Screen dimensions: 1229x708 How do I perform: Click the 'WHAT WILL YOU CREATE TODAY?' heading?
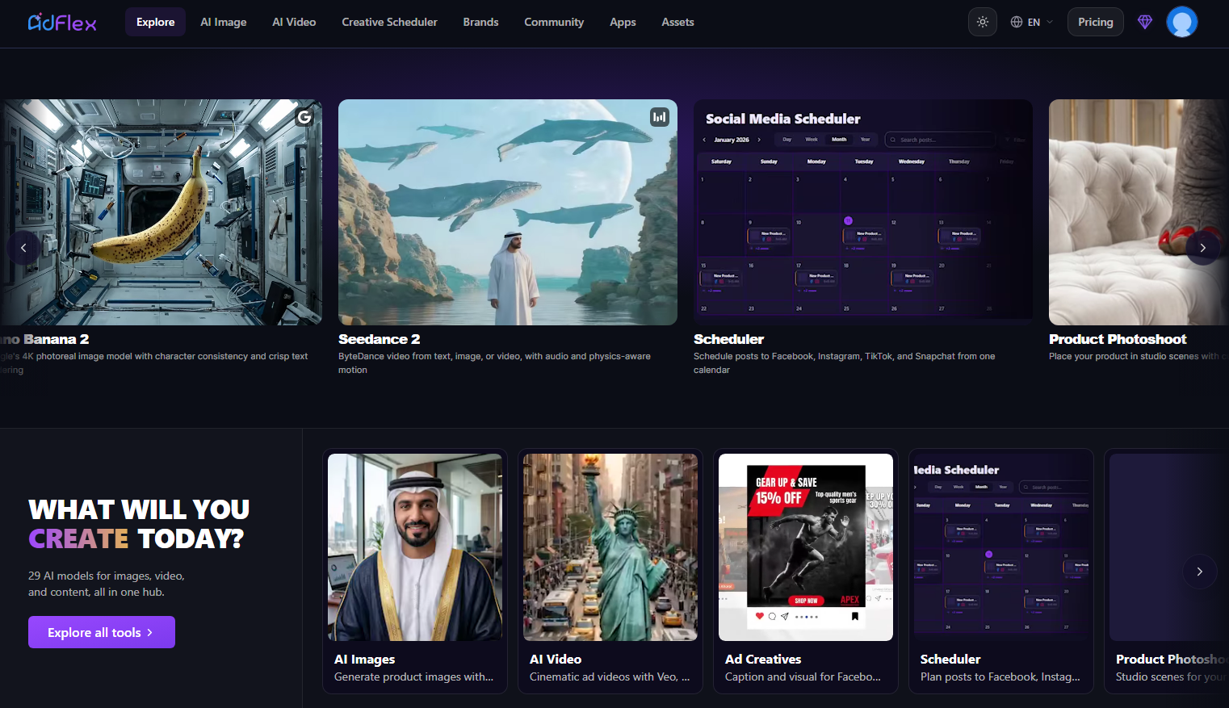[x=139, y=524]
